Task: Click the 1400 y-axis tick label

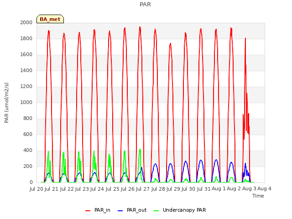Action: pos(26,70)
